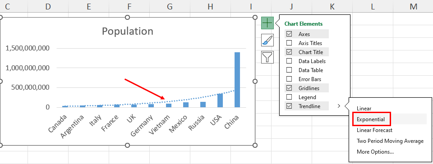
Task: Click the Chart Elements plus button
Action: 267,23
